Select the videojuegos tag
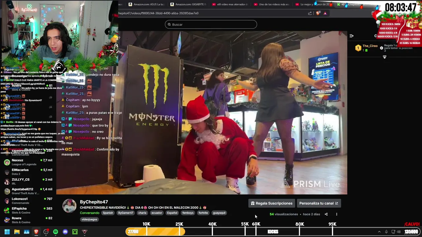Image resolution: width=422 pixels, height=237 pixels. pyautogui.click(x=89, y=220)
